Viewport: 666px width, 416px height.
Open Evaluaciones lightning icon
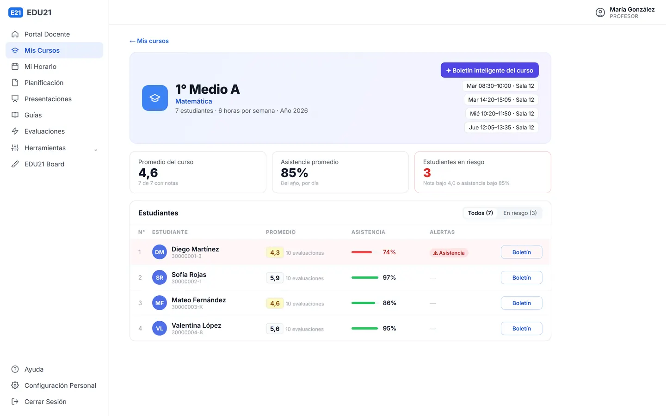pos(15,131)
